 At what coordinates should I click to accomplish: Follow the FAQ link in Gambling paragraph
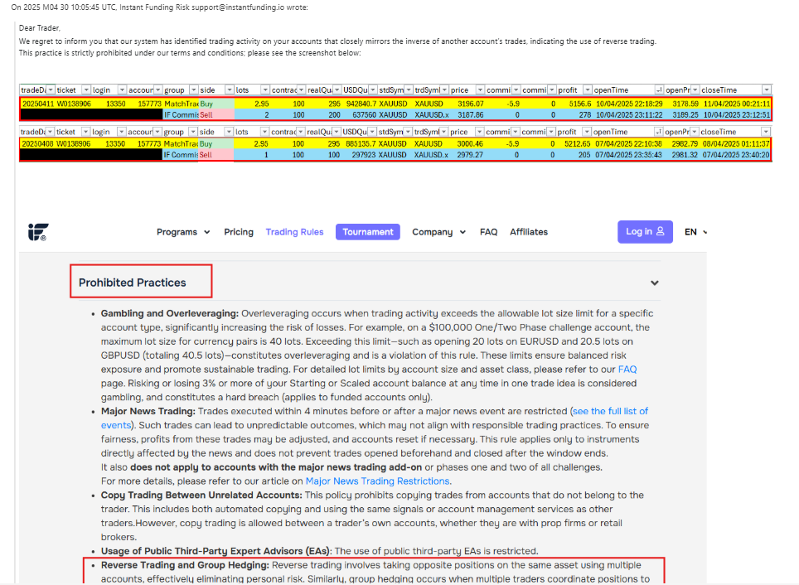tap(627, 370)
